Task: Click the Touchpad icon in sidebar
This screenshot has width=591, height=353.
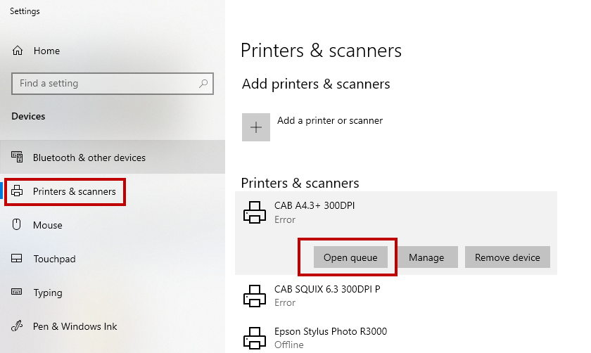Action: click(18, 259)
